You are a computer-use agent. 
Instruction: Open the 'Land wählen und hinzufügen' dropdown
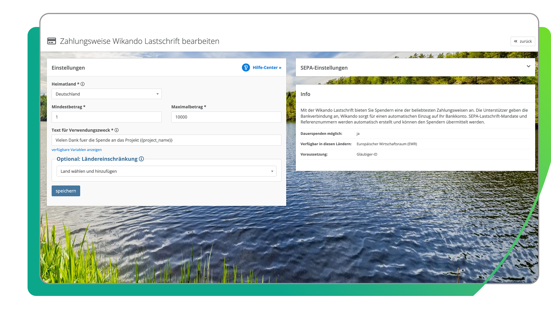(x=166, y=171)
